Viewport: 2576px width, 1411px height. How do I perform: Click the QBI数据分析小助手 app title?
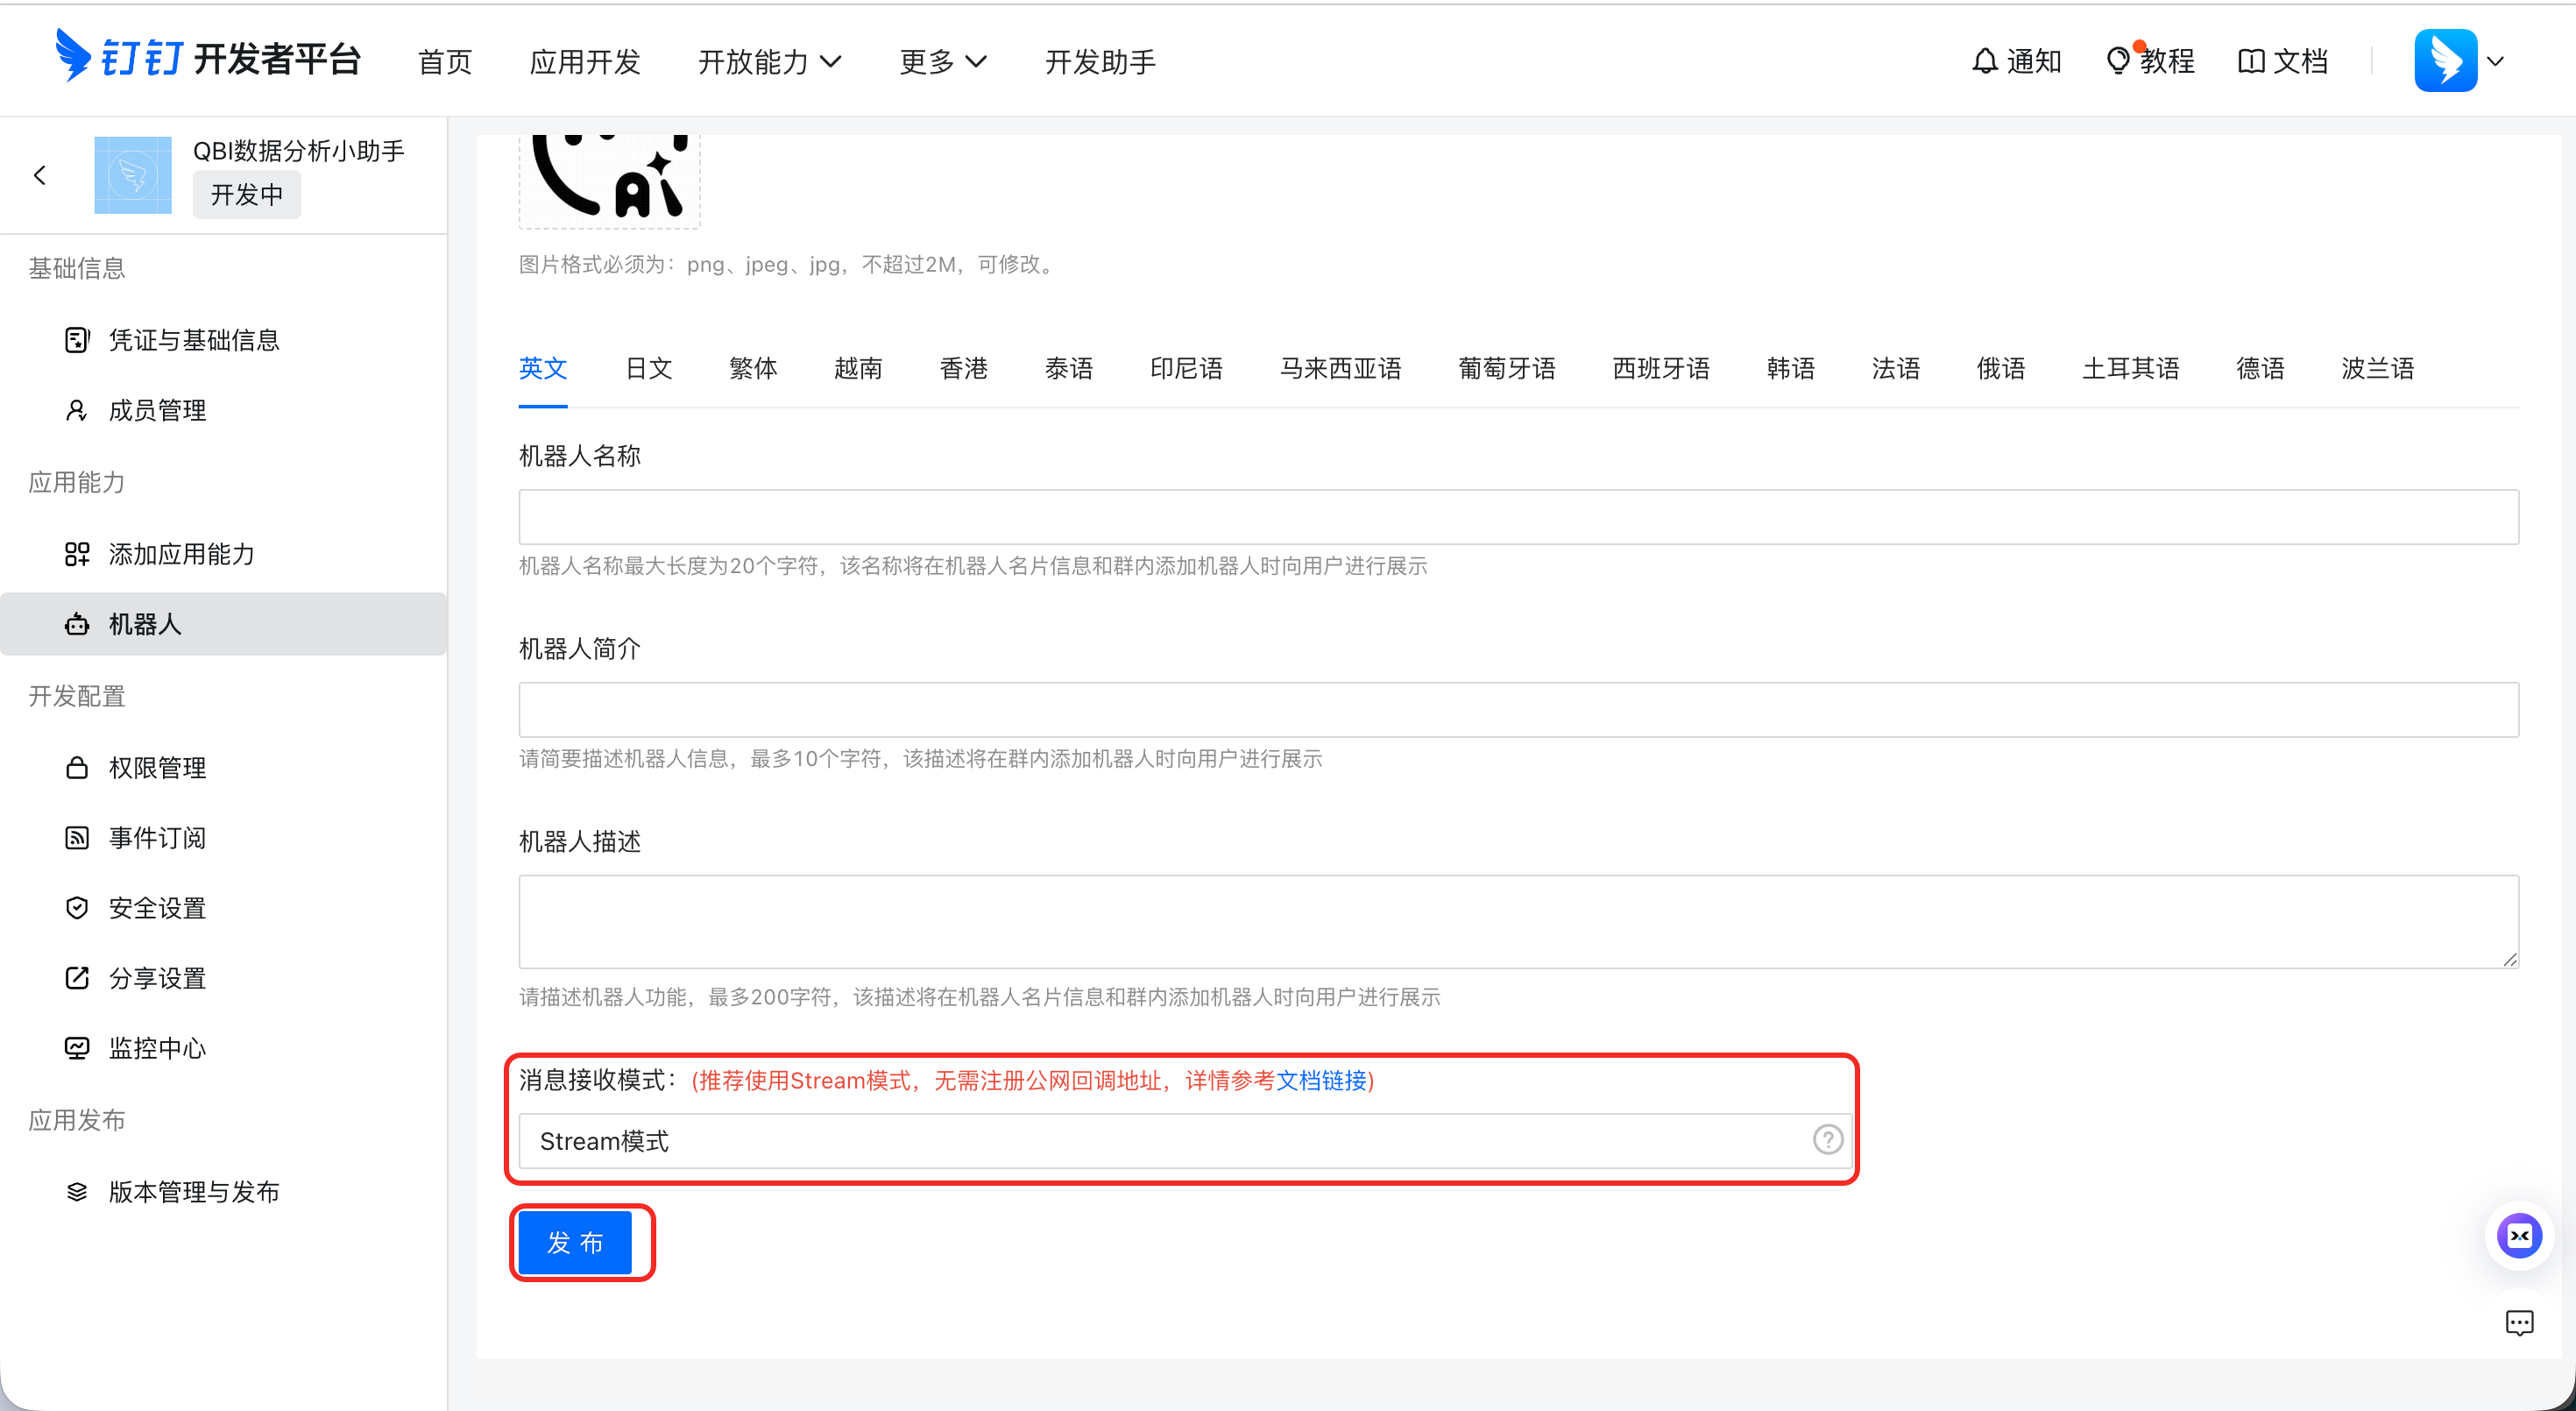(x=298, y=151)
